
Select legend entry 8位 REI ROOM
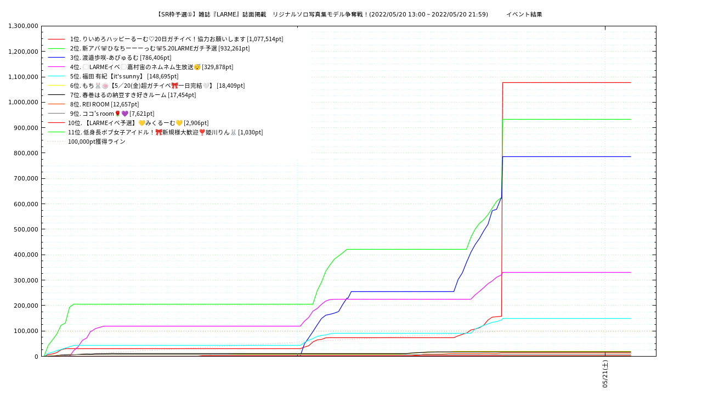[104, 104]
